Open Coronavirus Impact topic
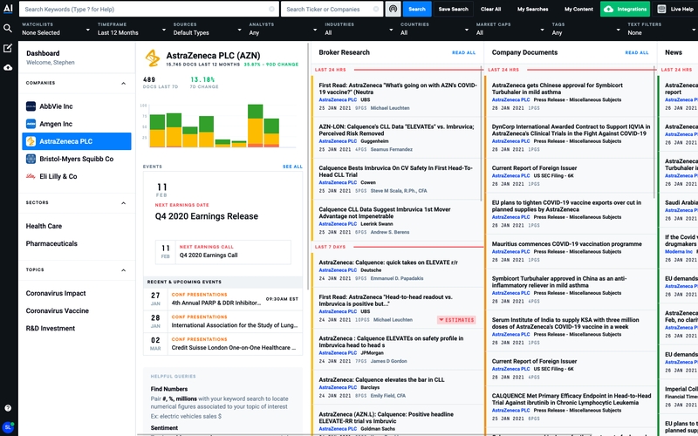698x436 pixels. (56, 293)
